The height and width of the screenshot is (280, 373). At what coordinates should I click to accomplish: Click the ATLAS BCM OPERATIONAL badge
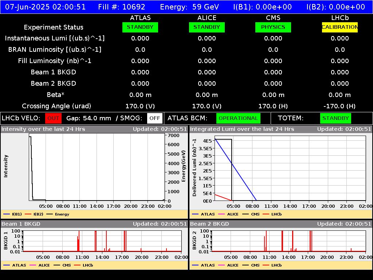click(238, 118)
